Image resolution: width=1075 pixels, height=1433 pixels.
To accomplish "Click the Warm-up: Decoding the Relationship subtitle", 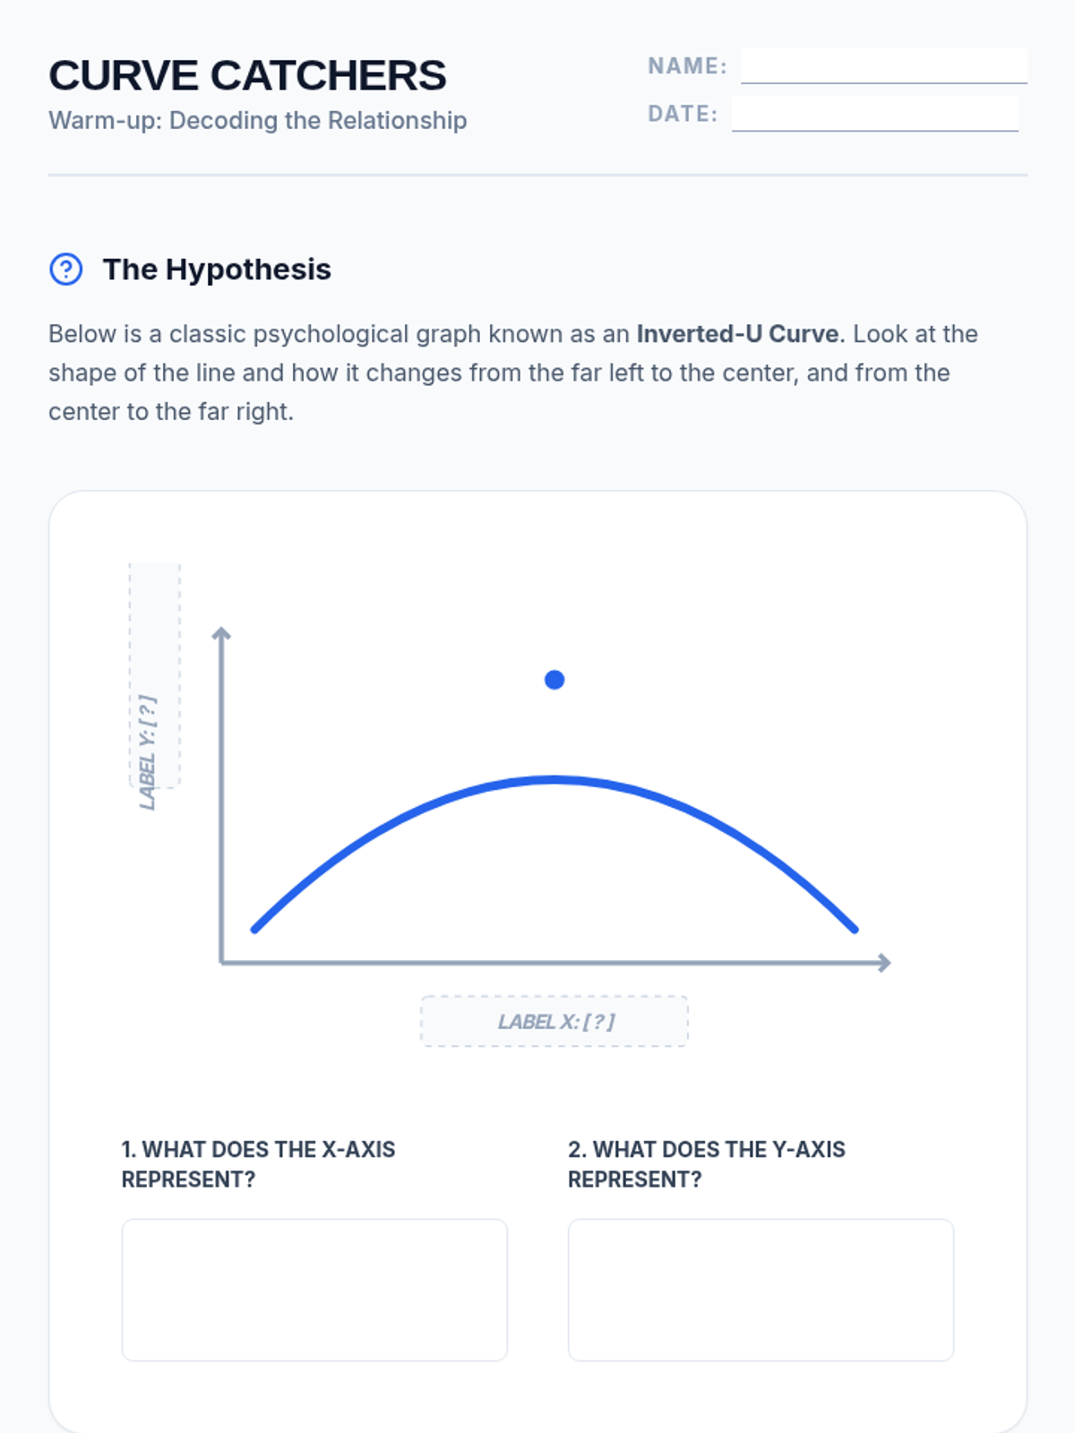I will point(257,121).
